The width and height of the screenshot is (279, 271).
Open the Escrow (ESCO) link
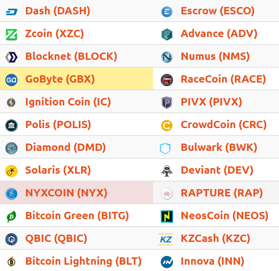[218, 11]
